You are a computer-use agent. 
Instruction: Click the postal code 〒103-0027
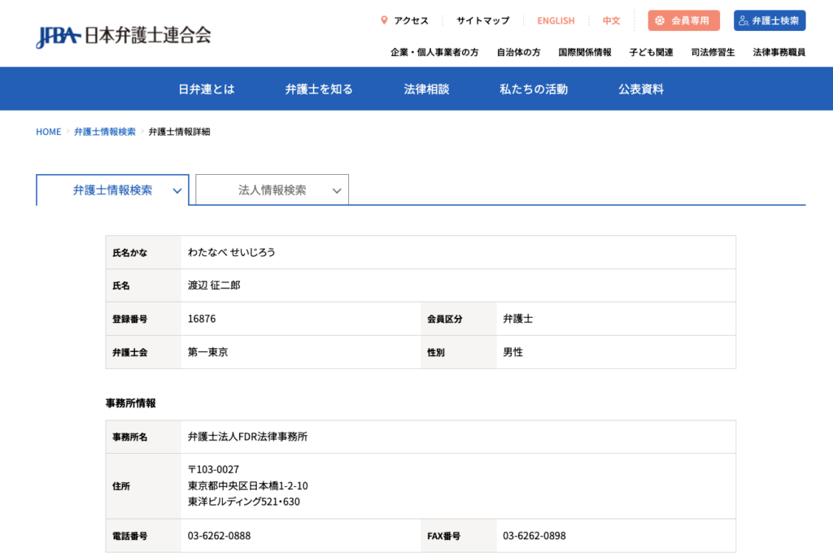[x=214, y=469]
